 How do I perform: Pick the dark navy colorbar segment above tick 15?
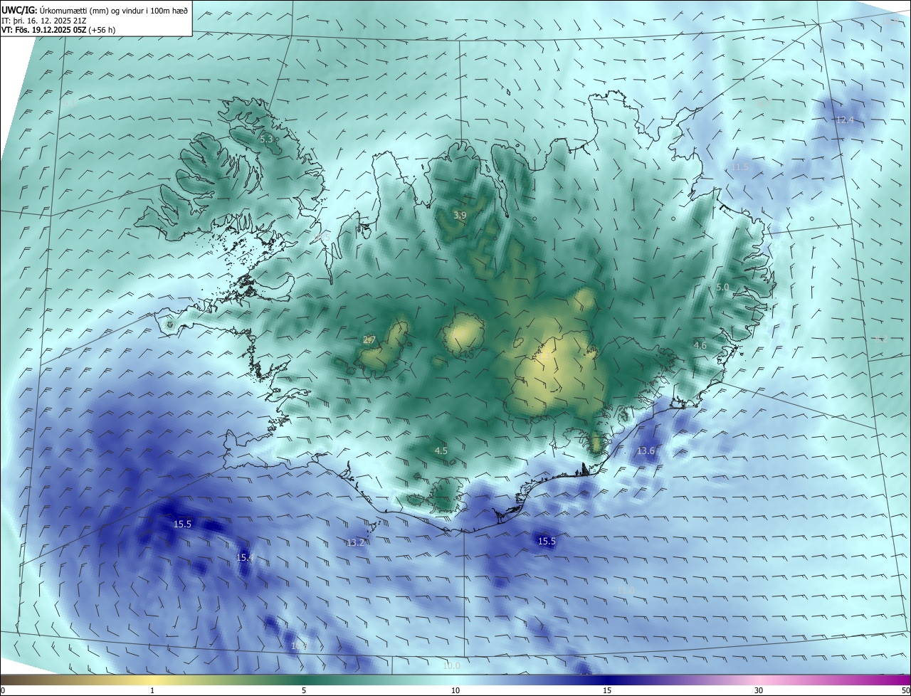[607, 680]
